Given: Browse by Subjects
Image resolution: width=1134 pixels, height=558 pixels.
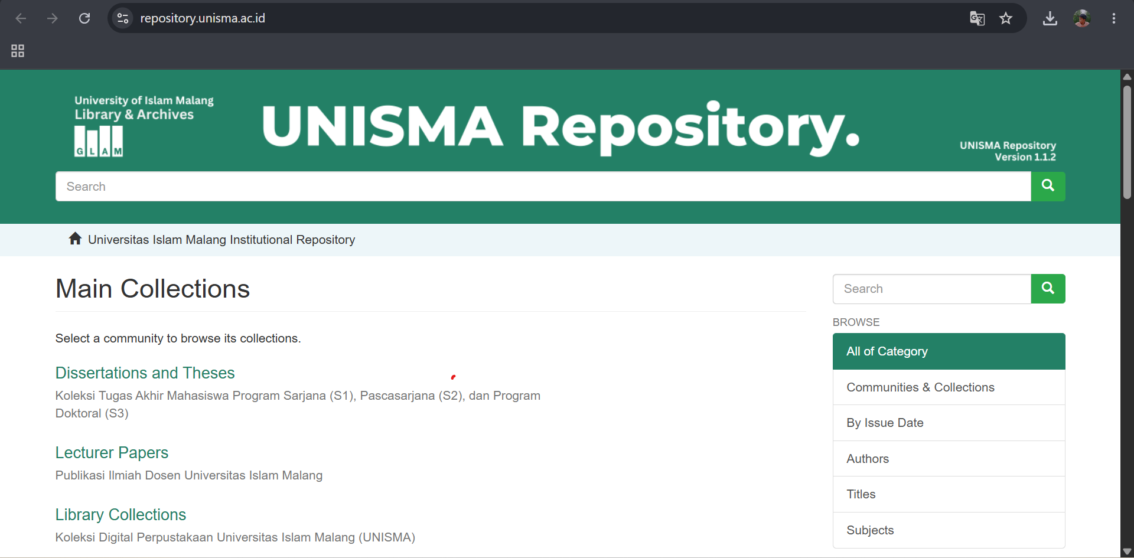Looking at the screenshot, I should click(x=949, y=530).
